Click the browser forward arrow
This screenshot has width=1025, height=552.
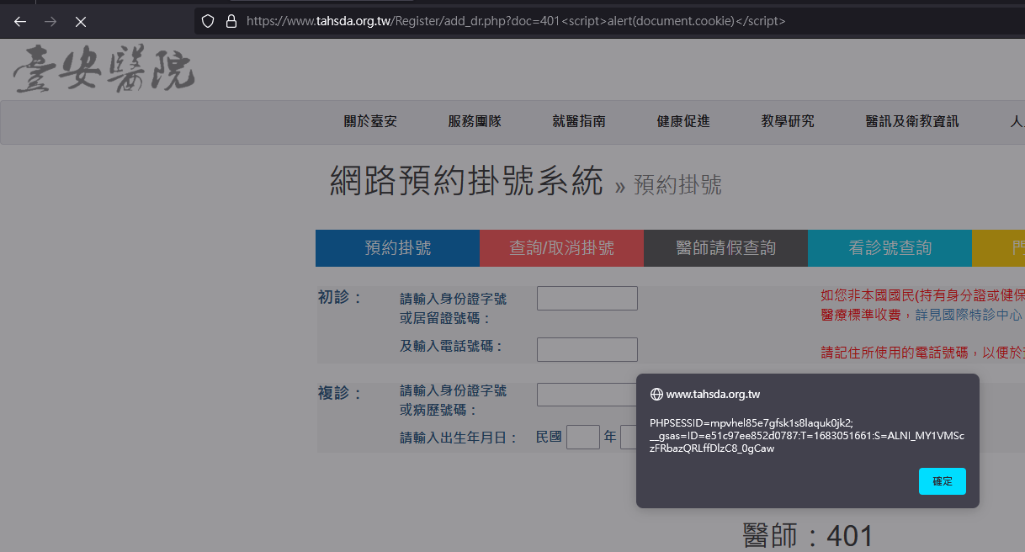(x=50, y=22)
